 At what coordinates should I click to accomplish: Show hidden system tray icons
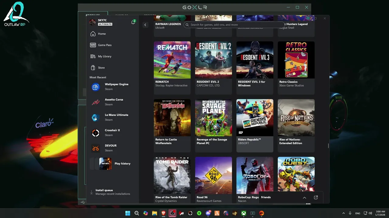344,213
